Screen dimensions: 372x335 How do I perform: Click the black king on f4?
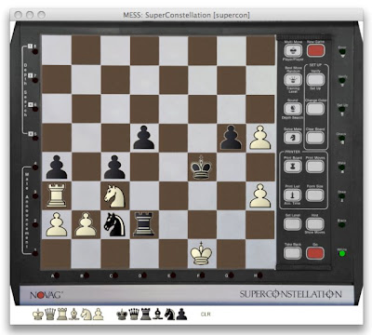pyautogui.click(x=202, y=167)
